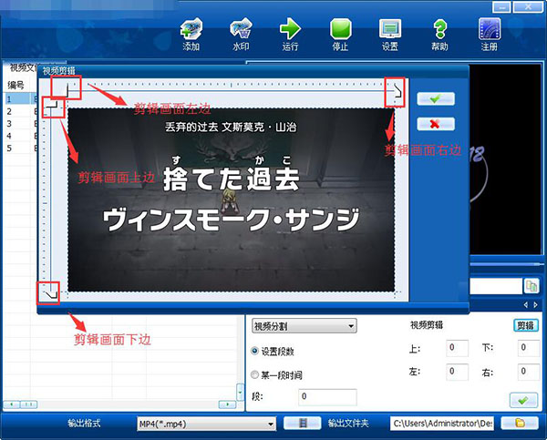Select row 1 in the file list
This screenshot has height=440, width=547.
pyautogui.click(x=20, y=99)
